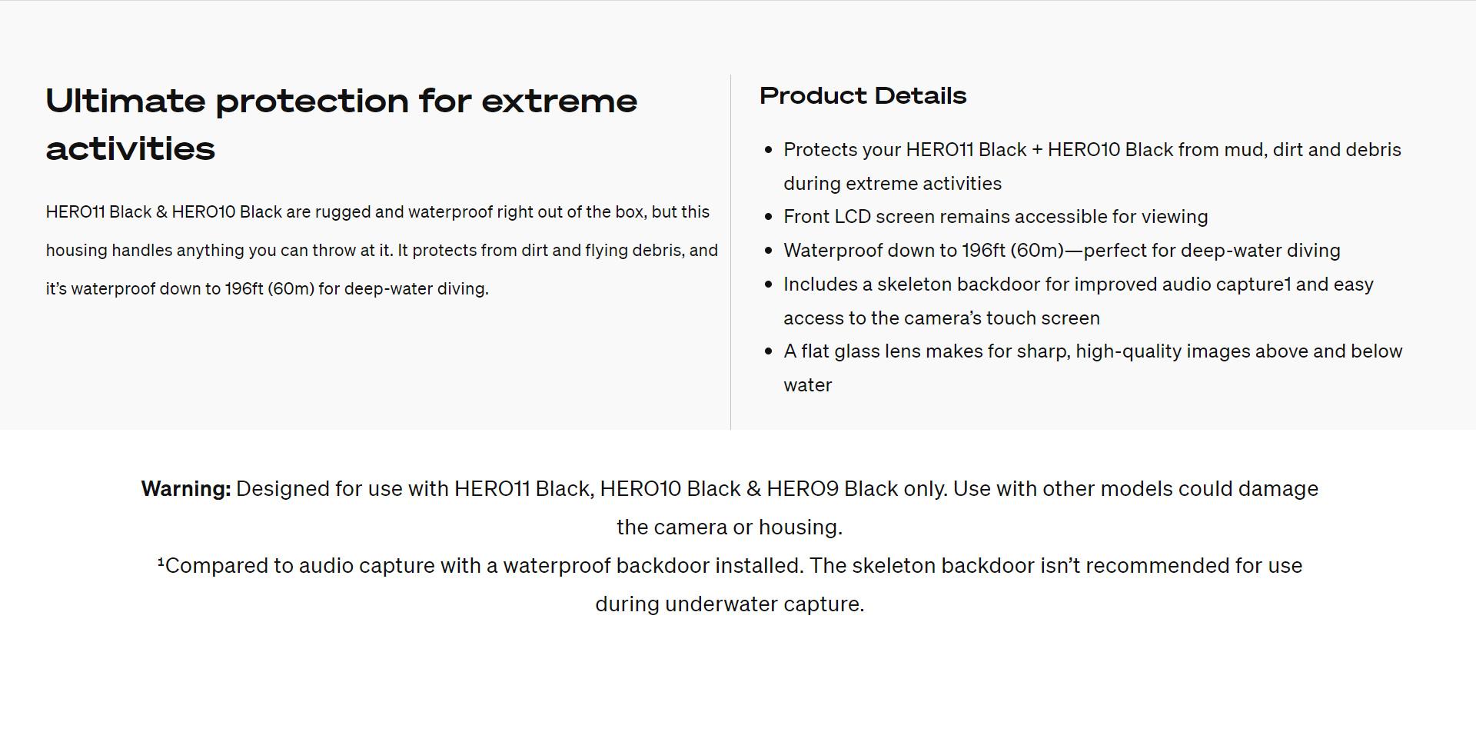The image size is (1476, 732).
Task: Click the bullet dot before 'A flat glass lens'
Action: (768, 351)
